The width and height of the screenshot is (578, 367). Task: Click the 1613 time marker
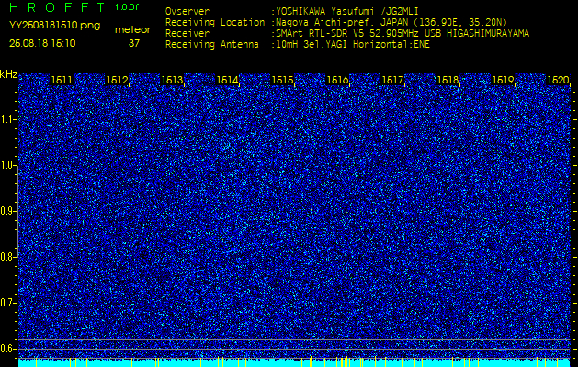coord(172,80)
